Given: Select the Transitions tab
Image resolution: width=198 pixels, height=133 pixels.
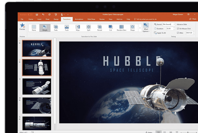Looking at the screenshot, I should pos(67,19).
